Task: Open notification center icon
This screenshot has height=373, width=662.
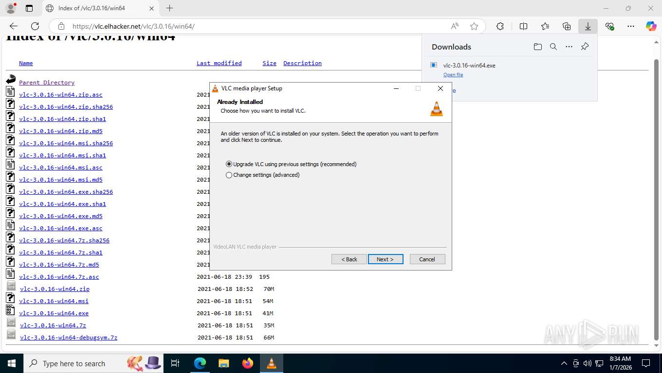Action: pos(646,363)
